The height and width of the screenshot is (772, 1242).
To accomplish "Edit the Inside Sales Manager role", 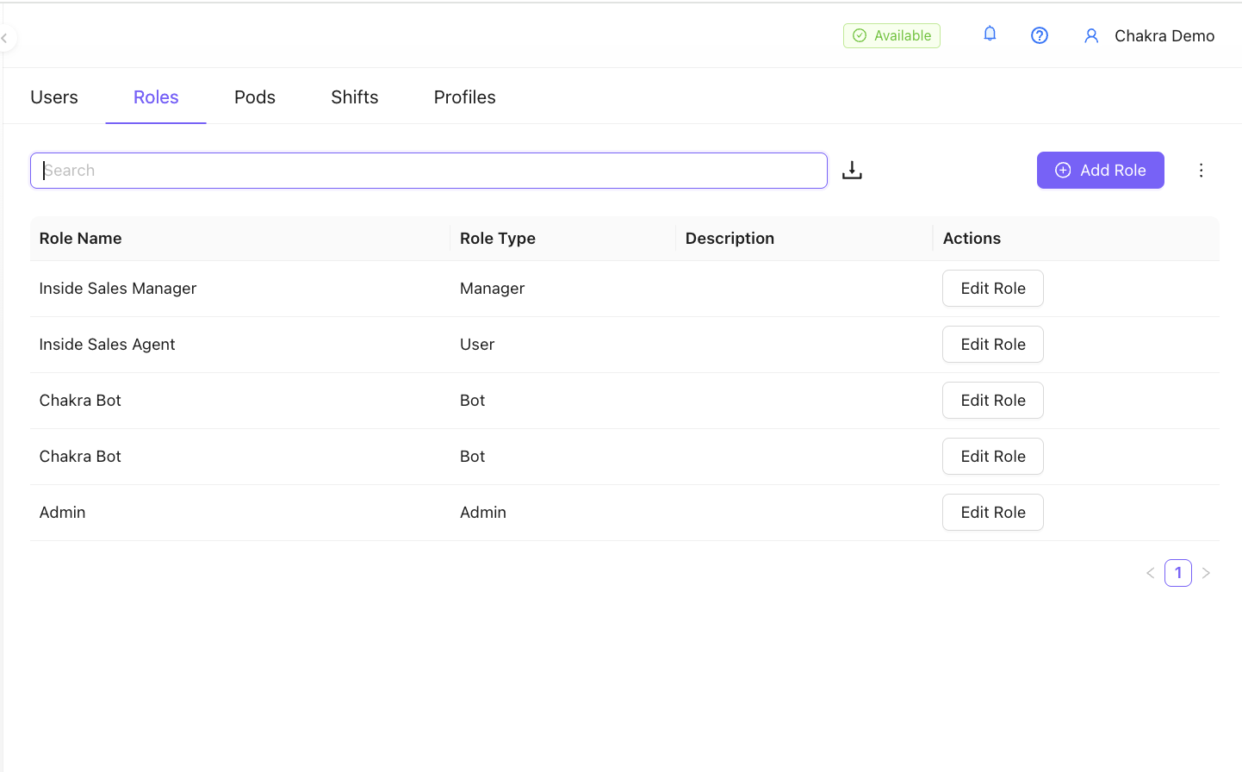I will 993,289.
